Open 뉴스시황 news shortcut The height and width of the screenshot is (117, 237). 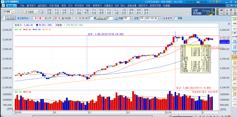[x=116, y=11]
